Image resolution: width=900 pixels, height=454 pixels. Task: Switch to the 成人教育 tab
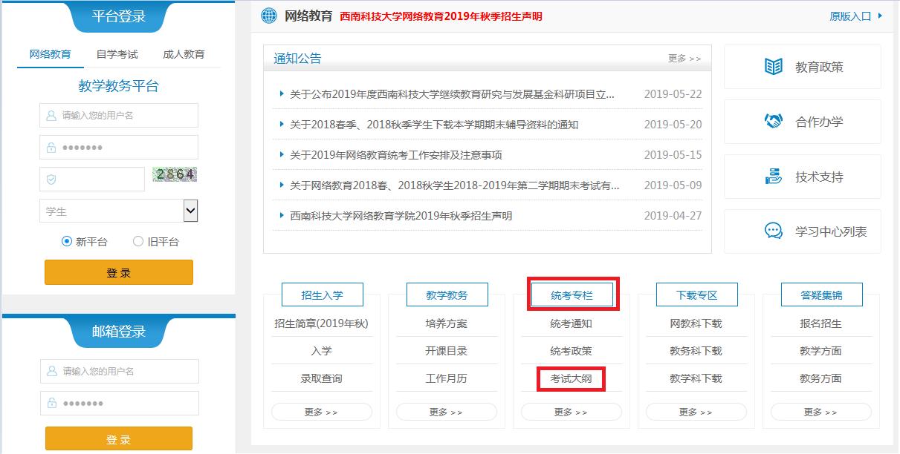(x=184, y=54)
